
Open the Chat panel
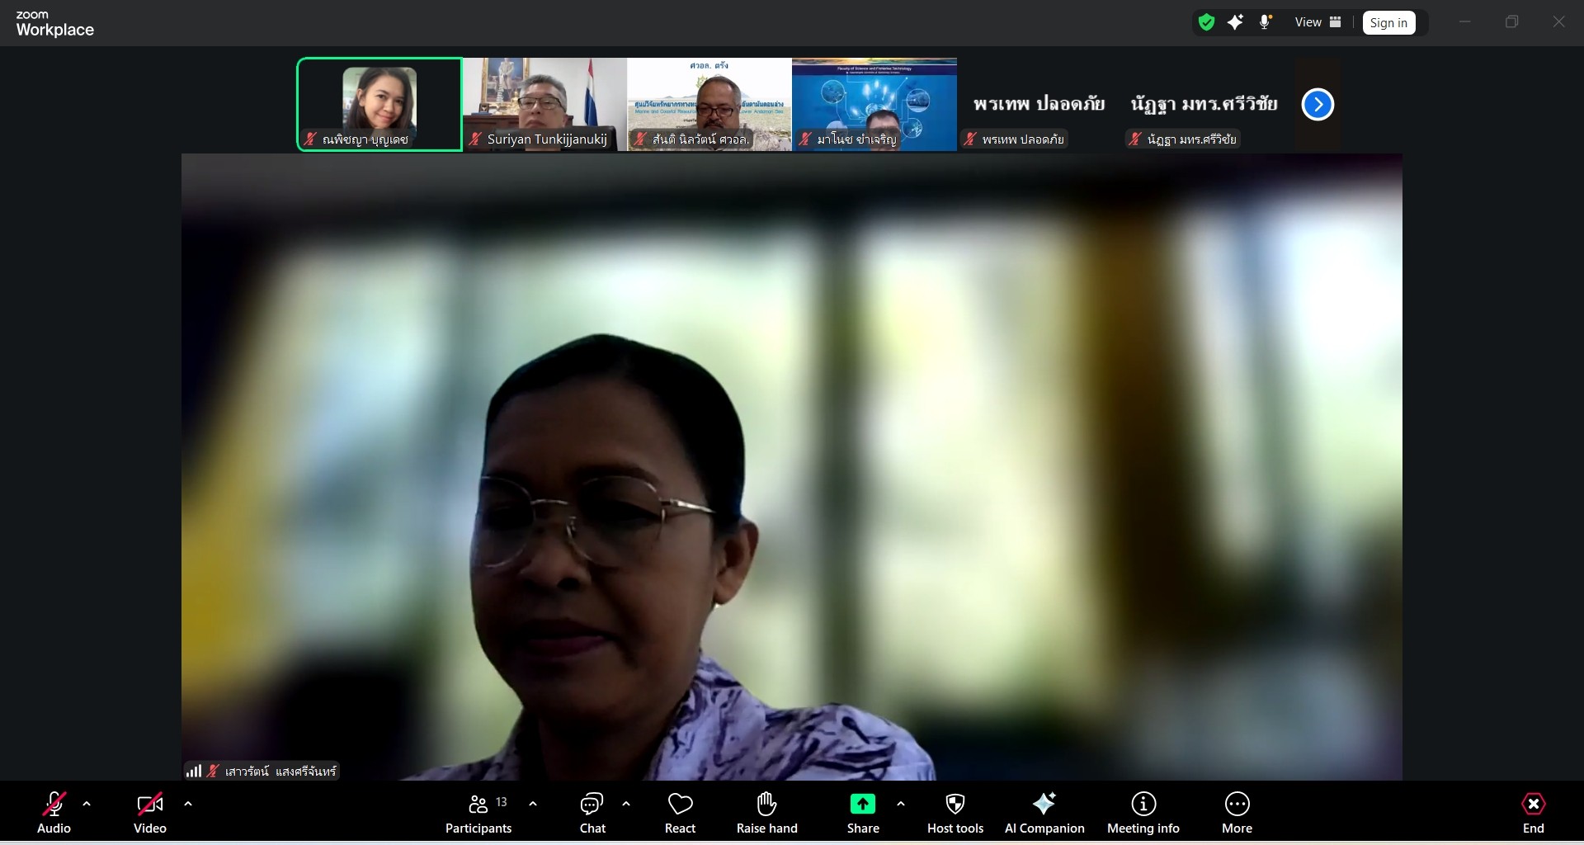pyautogui.click(x=592, y=813)
